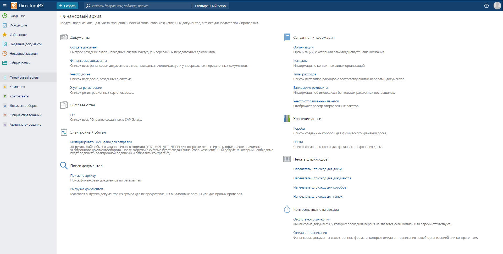Open the Банковские реквизиты link

click(x=311, y=88)
